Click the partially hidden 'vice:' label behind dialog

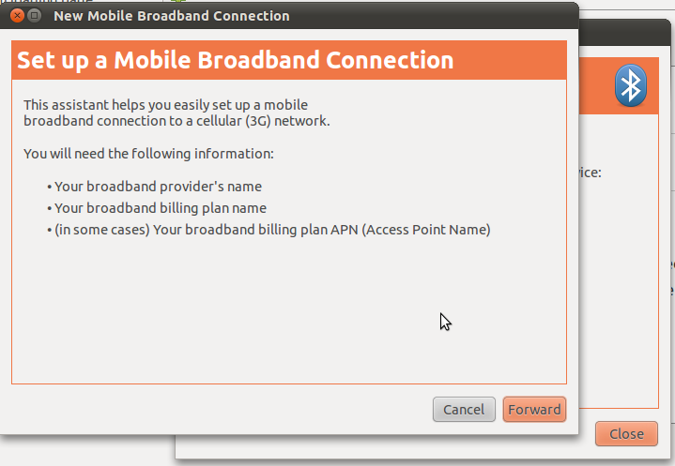589,173
